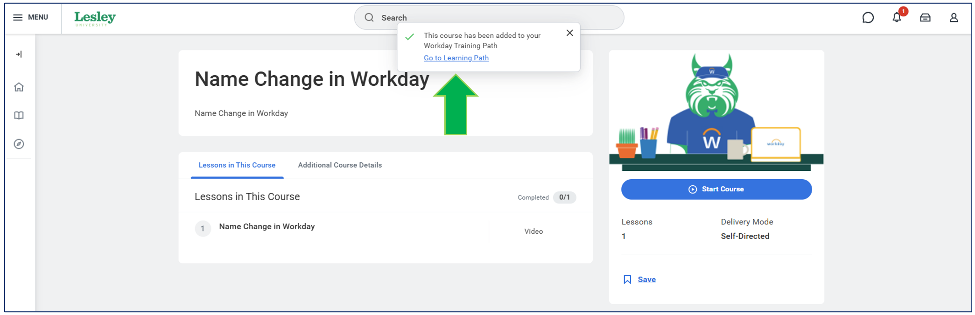Click the bookmark Save icon
Image resolution: width=975 pixels, height=315 pixels.
tap(627, 280)
